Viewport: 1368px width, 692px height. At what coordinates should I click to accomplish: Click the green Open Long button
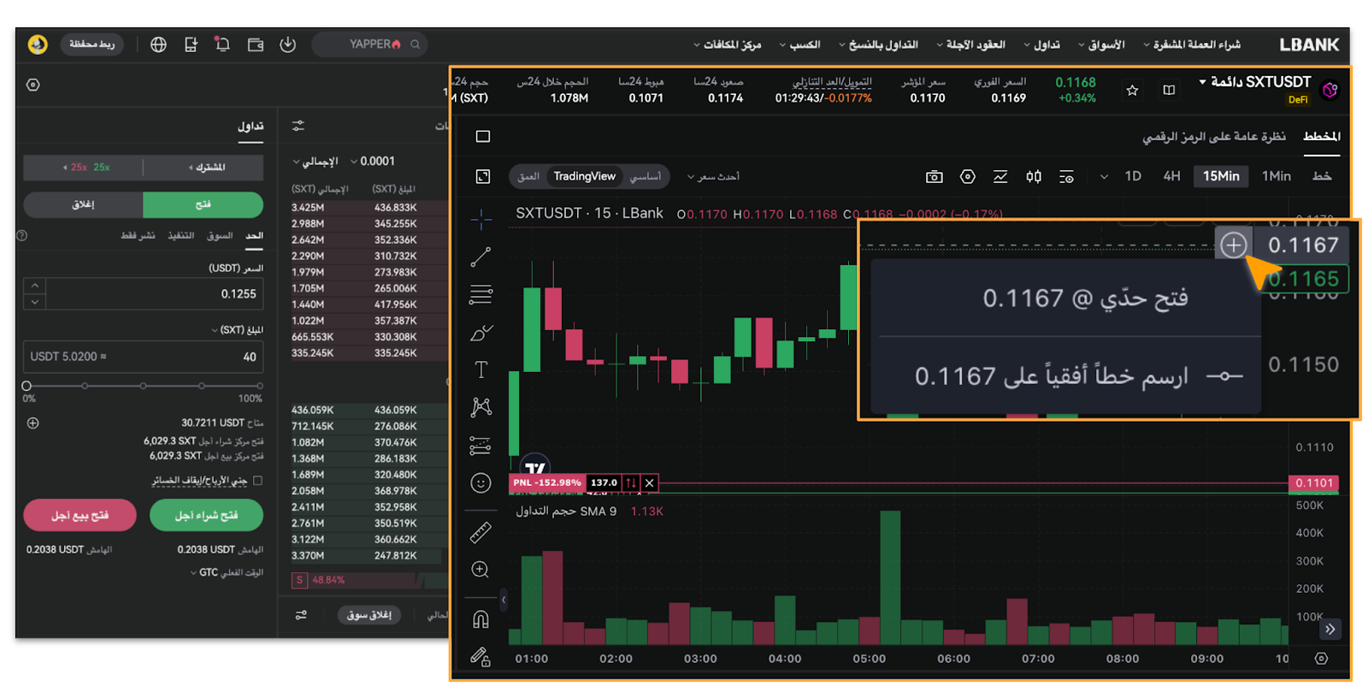click(206, 515)
